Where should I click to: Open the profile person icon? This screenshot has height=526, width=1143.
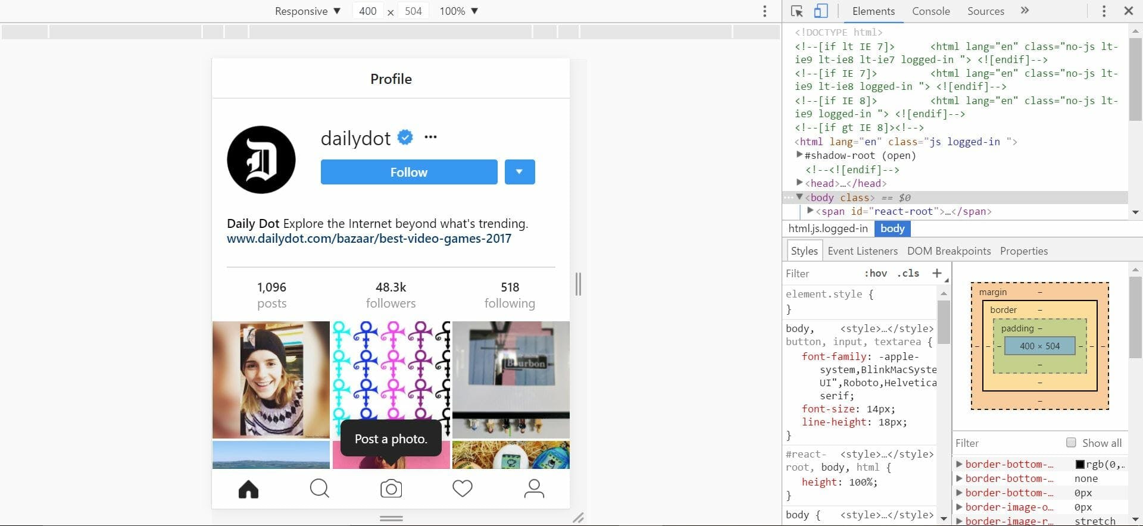(534, 489)
